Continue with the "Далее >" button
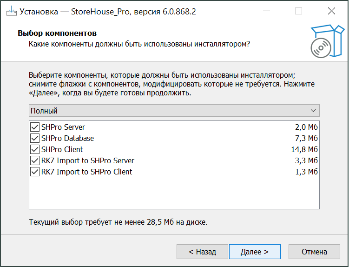Viewport: 349px width, 267px height. click(255, 252)
